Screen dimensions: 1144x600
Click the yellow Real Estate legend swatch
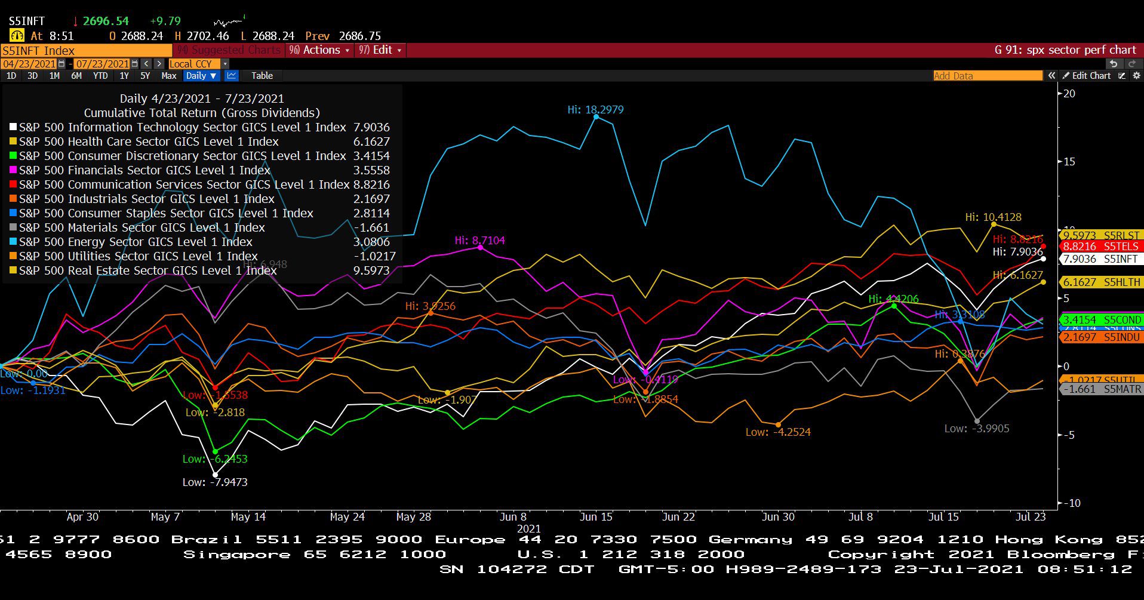click(13, 270)
